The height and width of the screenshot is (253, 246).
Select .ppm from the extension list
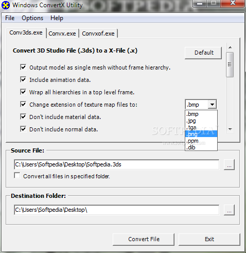pos(201,141)
